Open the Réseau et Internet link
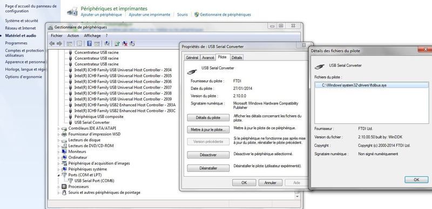The width and height of the screenshot is (432, 209). point(21,28)
